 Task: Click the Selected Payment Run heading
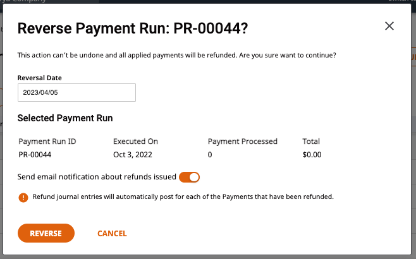[x=65, y=118]
